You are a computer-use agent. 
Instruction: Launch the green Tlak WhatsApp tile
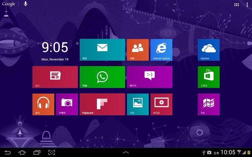click(x=102, y=77)
